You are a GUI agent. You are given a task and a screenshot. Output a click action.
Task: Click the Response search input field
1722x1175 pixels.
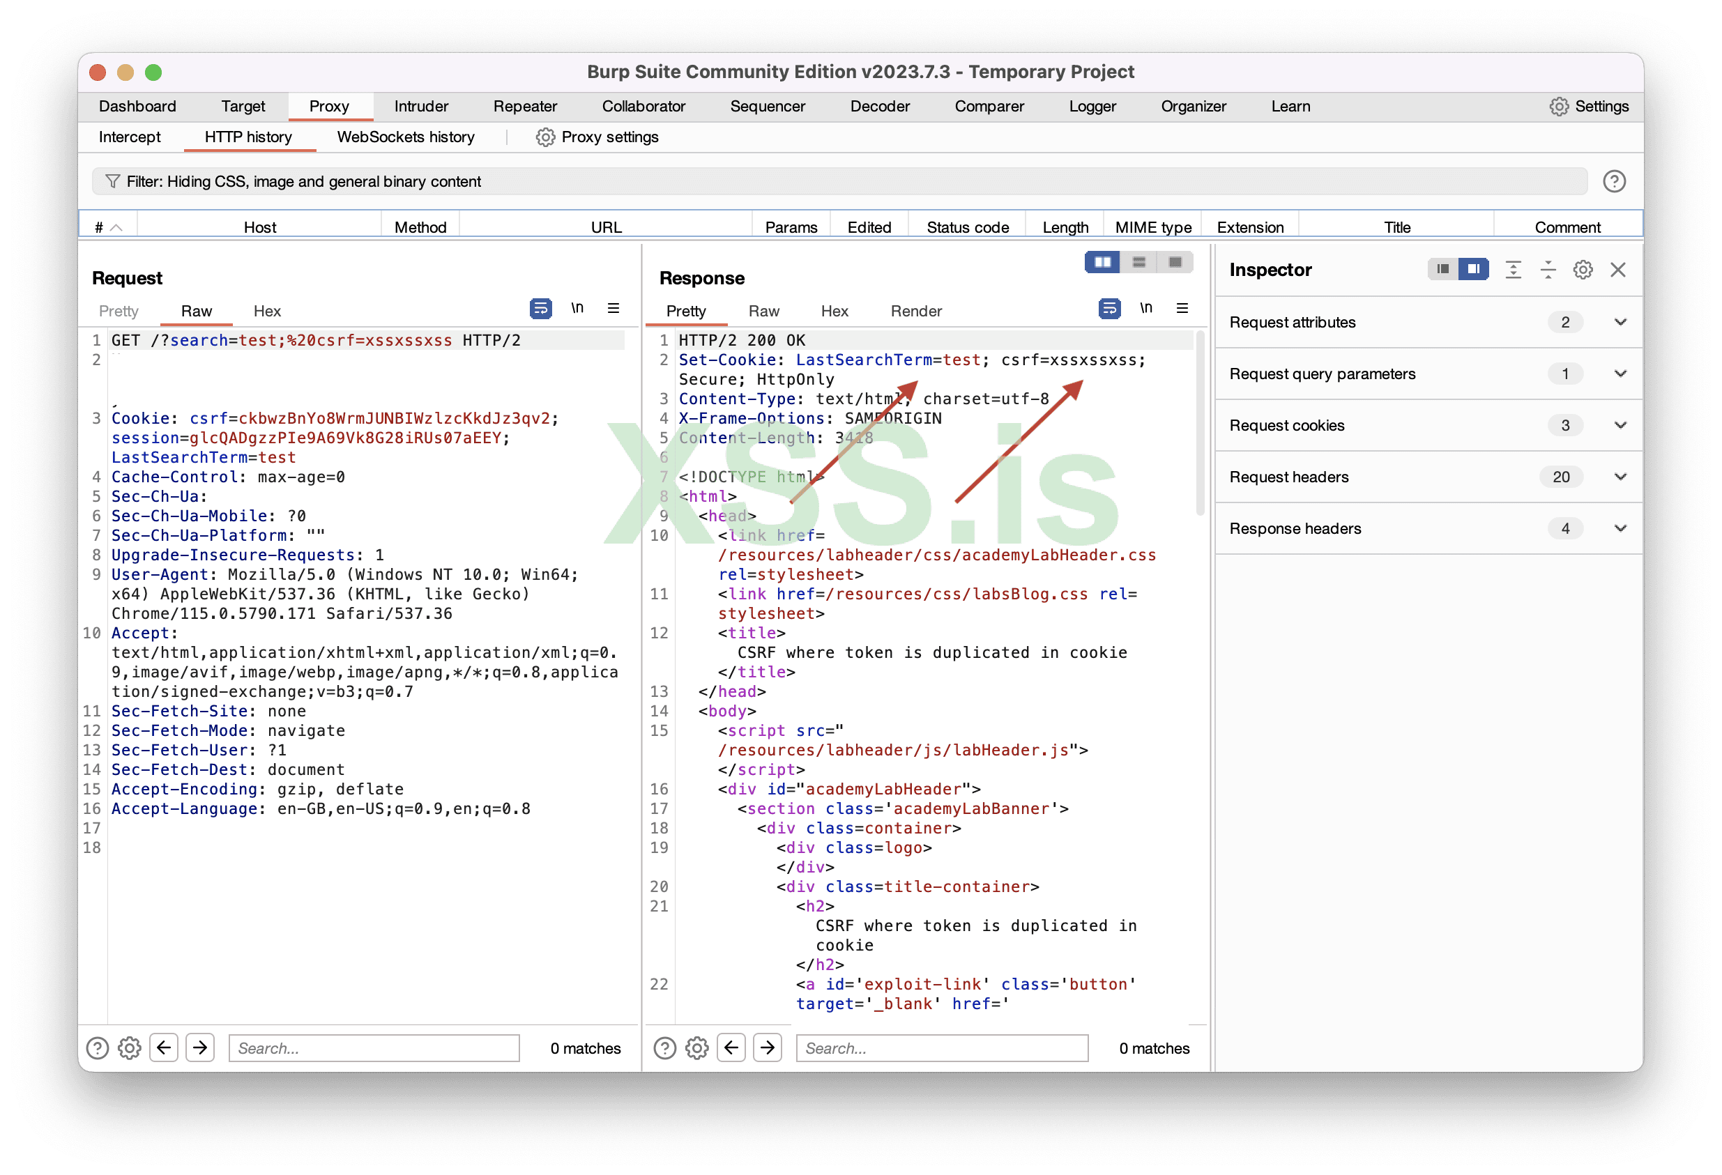click(941, 1047)
